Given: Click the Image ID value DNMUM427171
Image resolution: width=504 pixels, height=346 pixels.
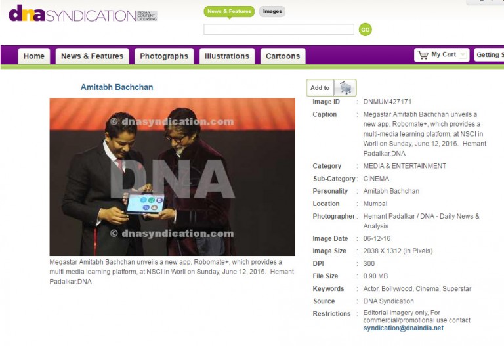Looking at the screenshot, I should [387, 102].
